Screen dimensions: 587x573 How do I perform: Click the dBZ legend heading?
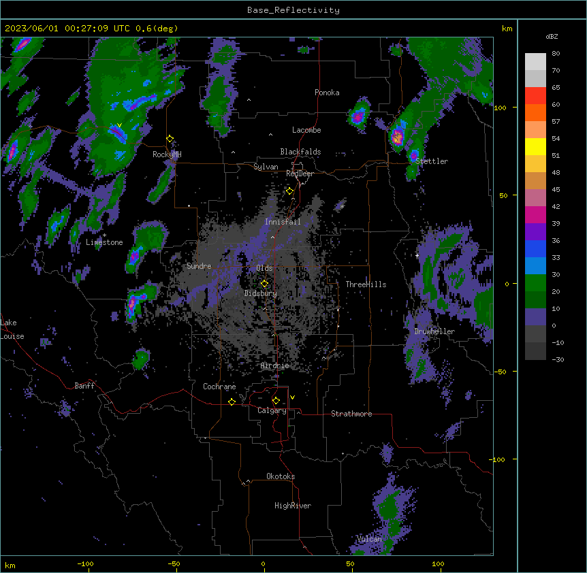(552, 36)
